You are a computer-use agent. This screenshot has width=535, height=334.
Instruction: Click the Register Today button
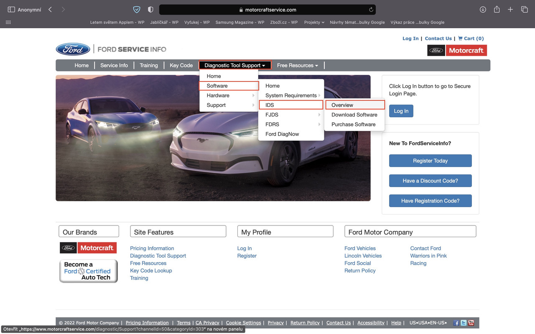click(431, 161)
